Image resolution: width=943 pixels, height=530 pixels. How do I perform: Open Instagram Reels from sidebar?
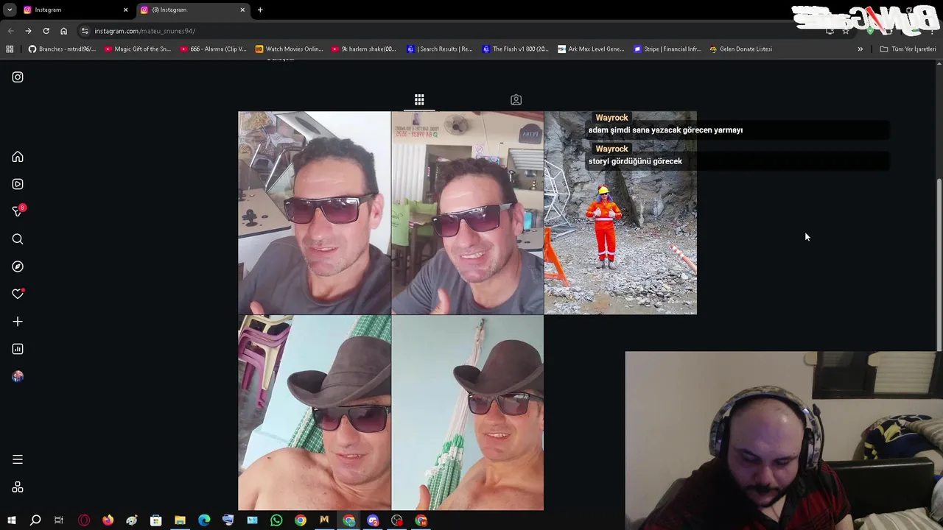click(x=18, y=184)
